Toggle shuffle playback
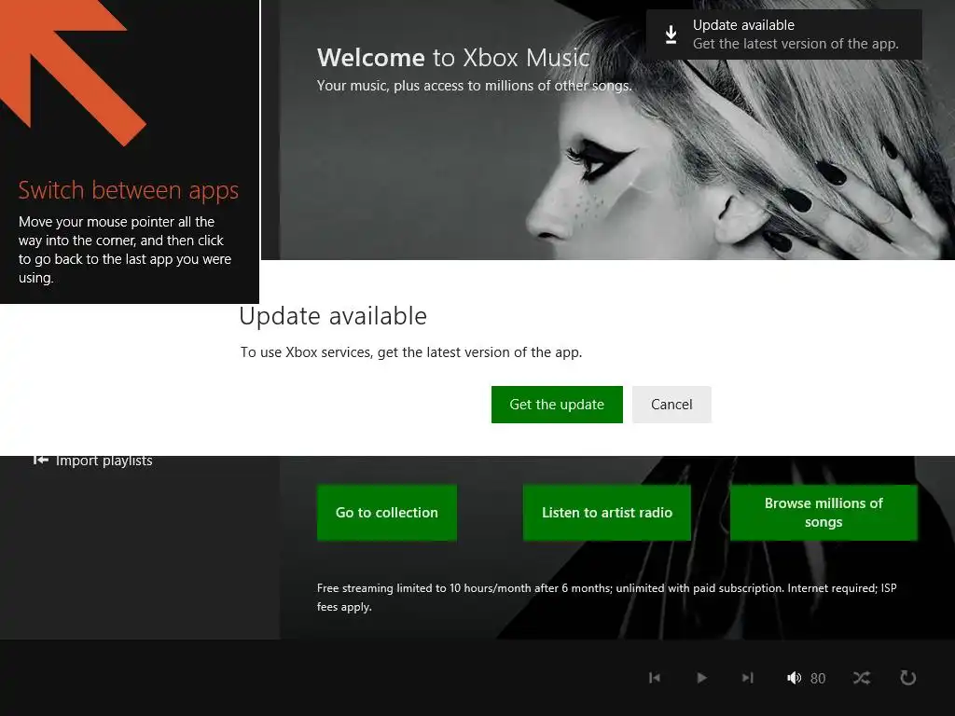 click(x=862, y=678)
